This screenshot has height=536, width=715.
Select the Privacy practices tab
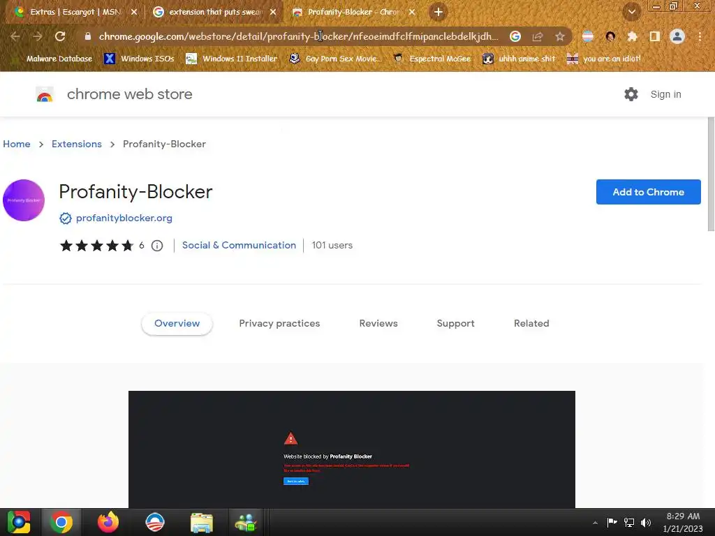[x=279, y=324]
